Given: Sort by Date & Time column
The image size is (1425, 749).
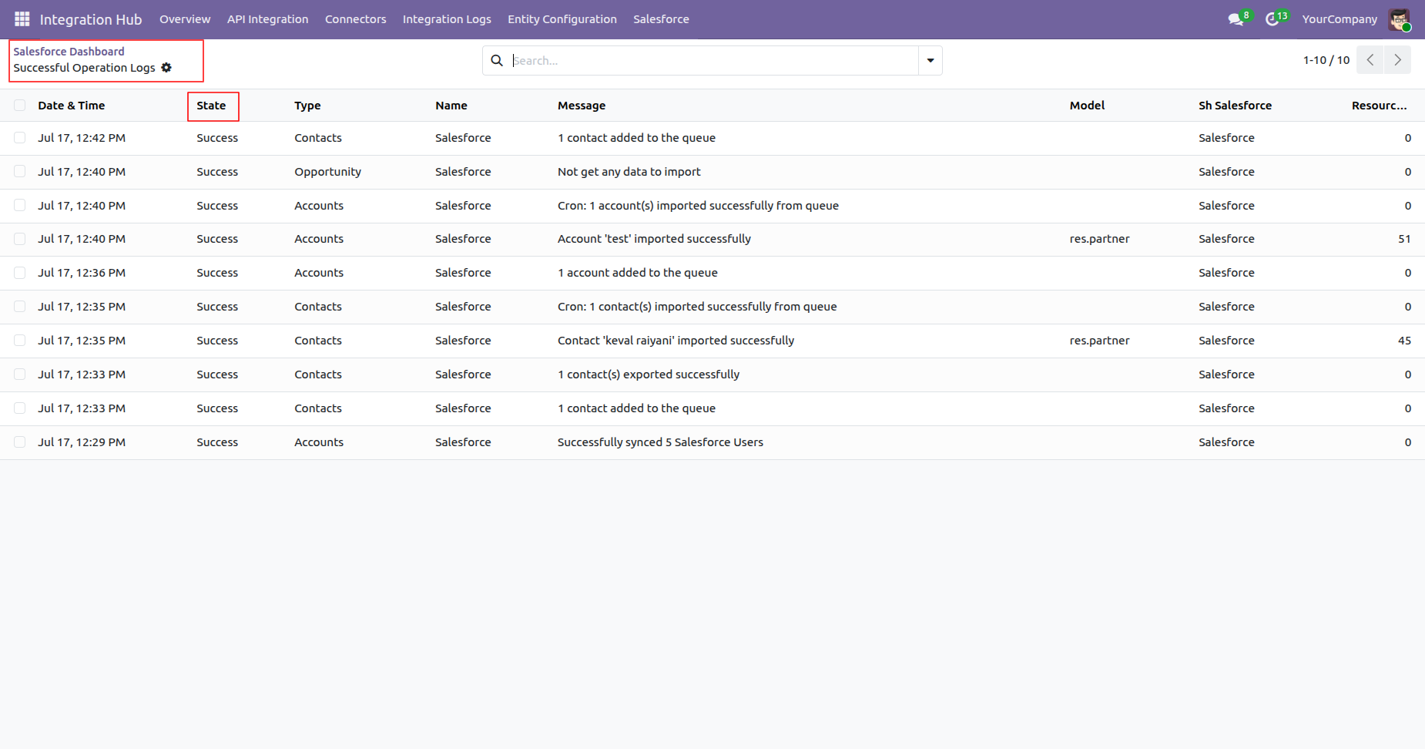Looking at the screenshot, I should click(x=72, y=106).
